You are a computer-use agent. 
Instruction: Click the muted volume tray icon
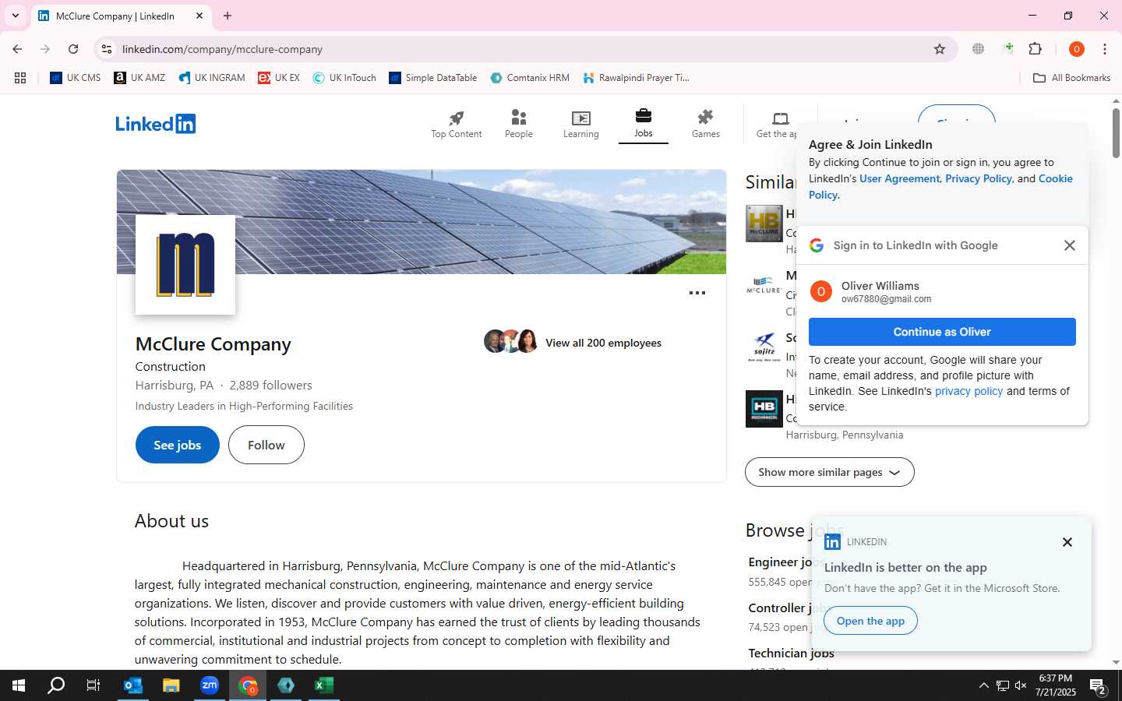pyautogui.click(x=1021, y=685)
